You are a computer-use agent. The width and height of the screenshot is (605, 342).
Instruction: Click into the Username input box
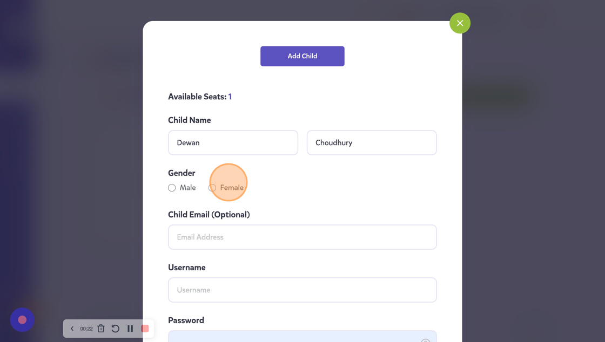click(x=302, y=290)
